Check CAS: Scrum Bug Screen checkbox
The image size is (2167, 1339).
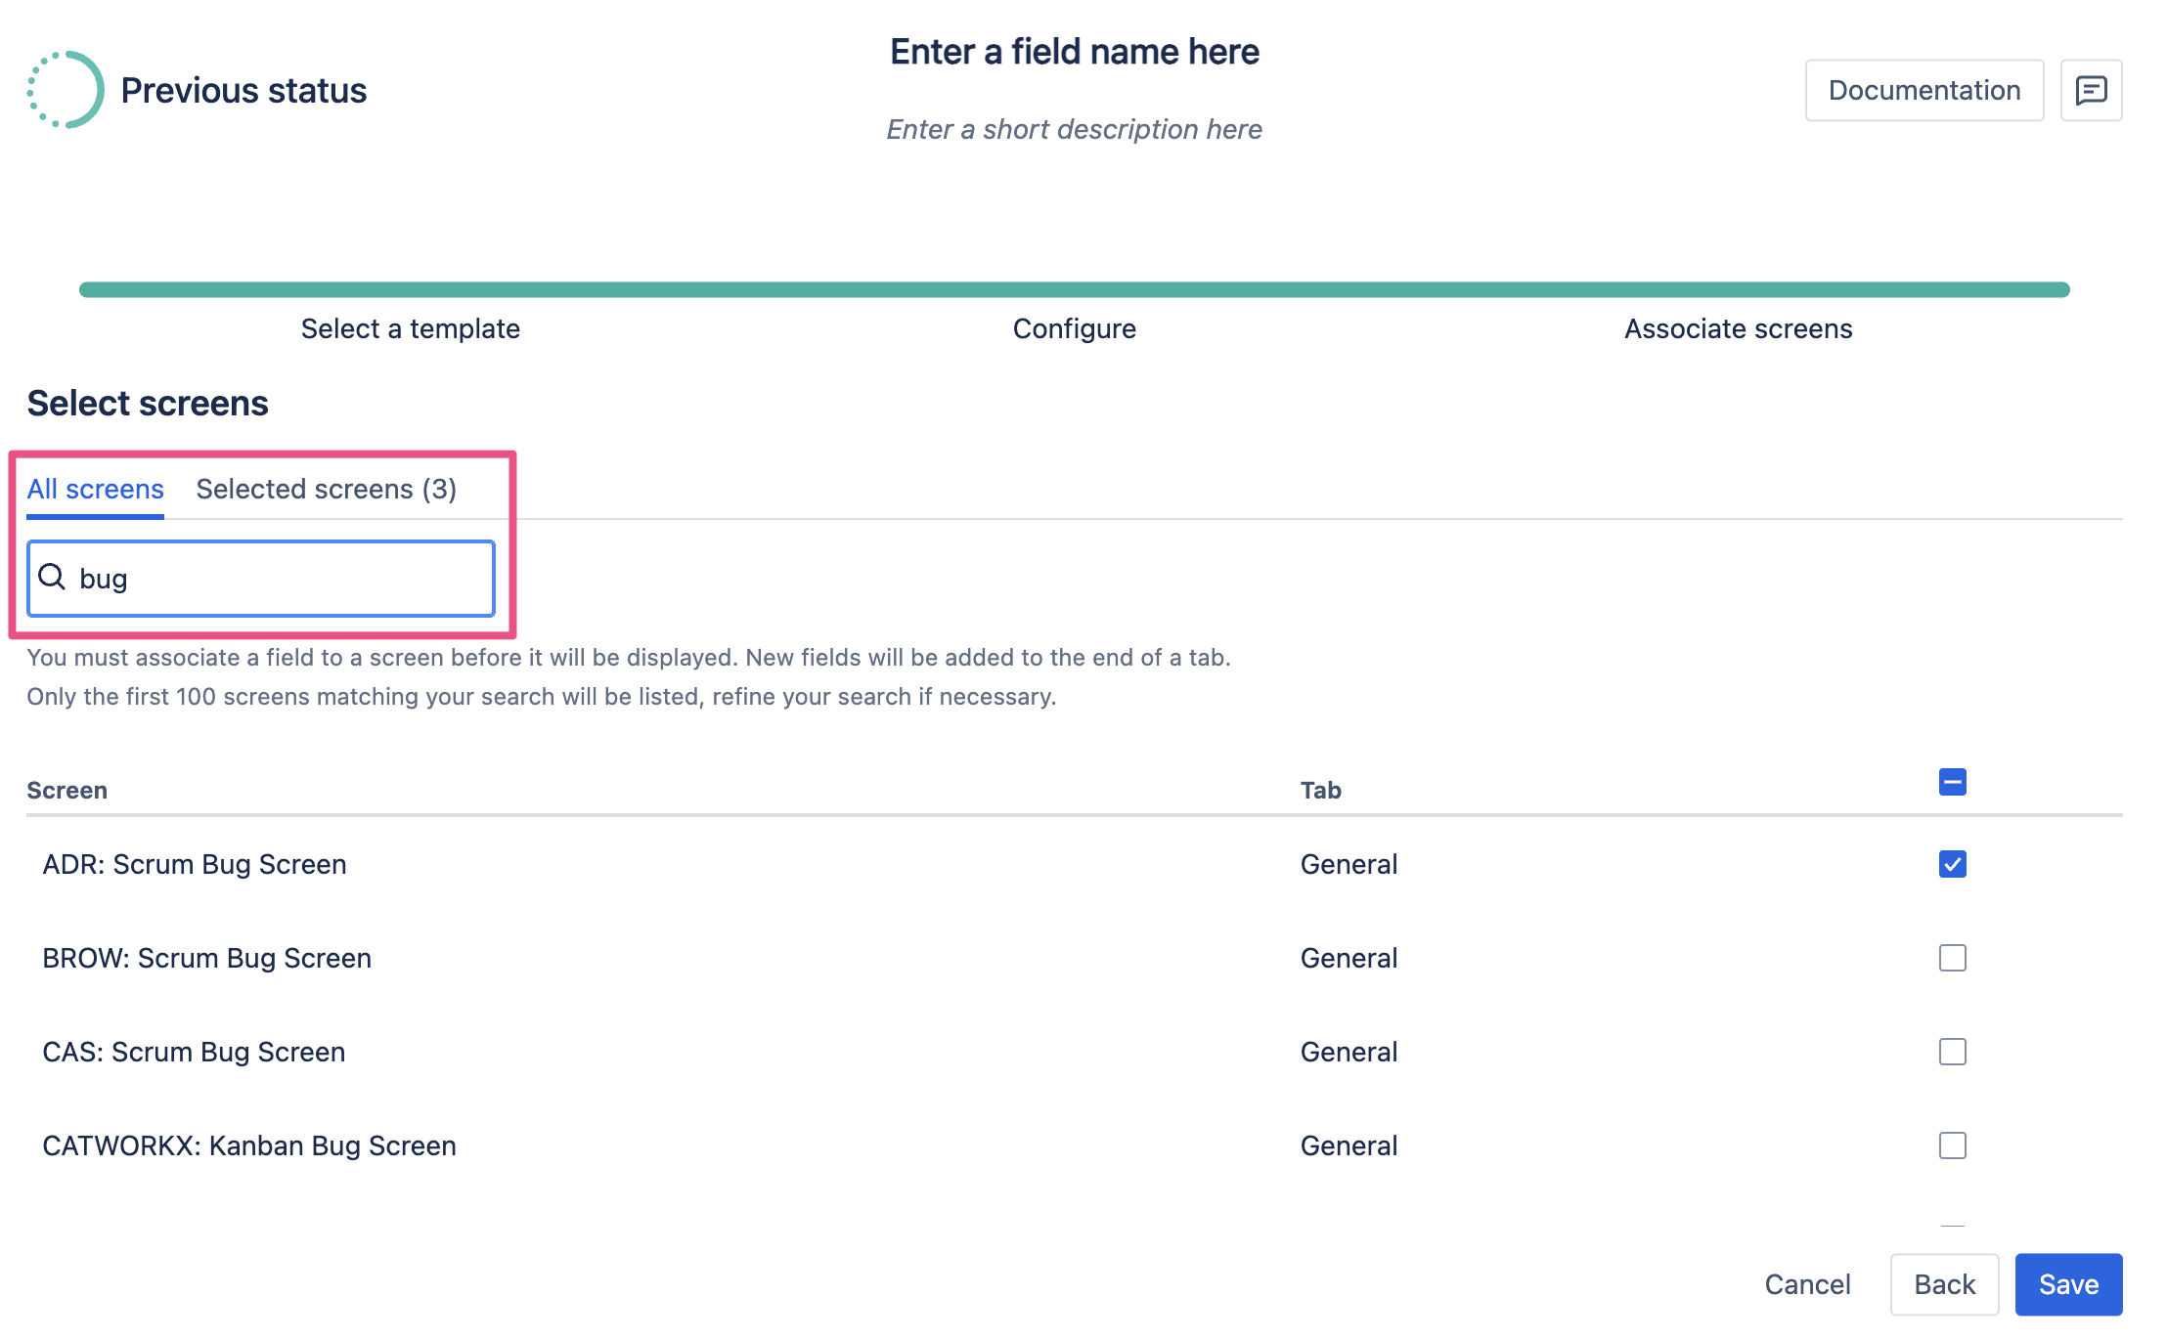(x=1952, y=1052)
